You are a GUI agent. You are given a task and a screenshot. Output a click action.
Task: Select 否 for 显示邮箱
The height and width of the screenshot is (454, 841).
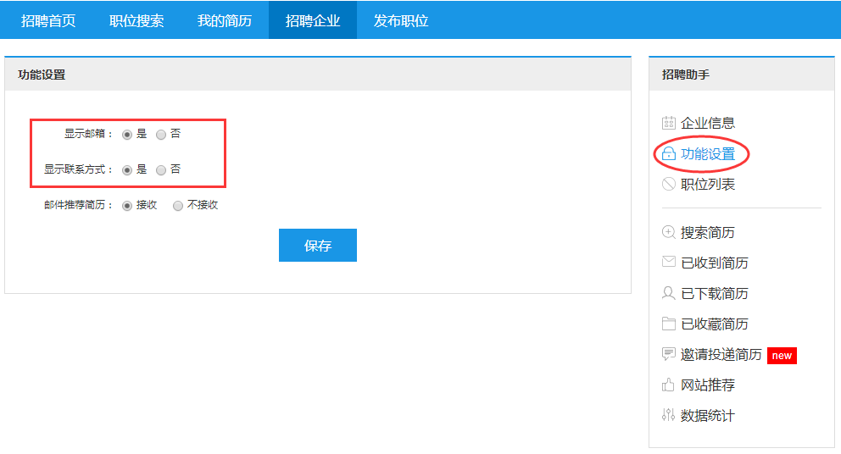(x=161, y=134)
